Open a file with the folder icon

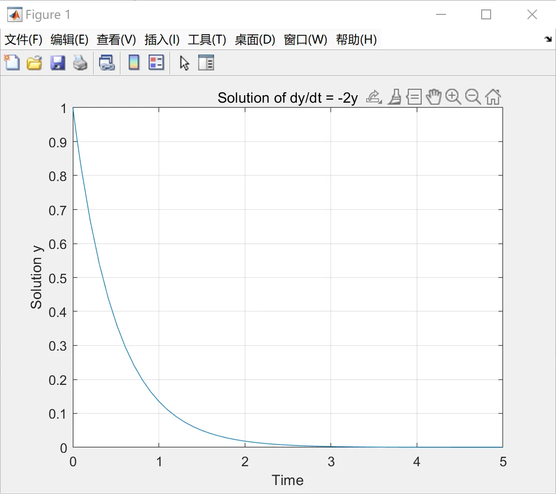tap(34, 63)
